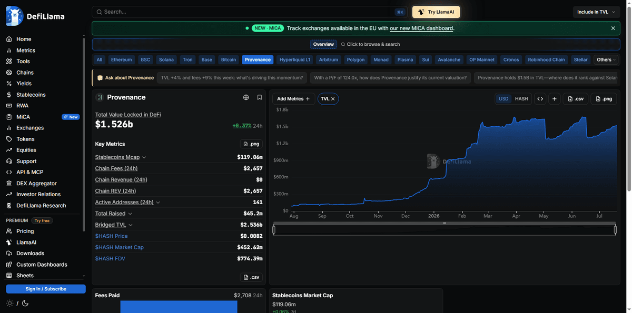Click right handle of chart range slider
This screenshot has width=632, height=313.
pos(615,230)
